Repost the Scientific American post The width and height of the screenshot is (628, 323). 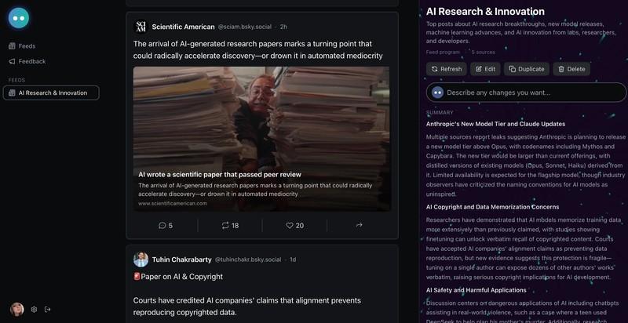[x=230, y=225]
